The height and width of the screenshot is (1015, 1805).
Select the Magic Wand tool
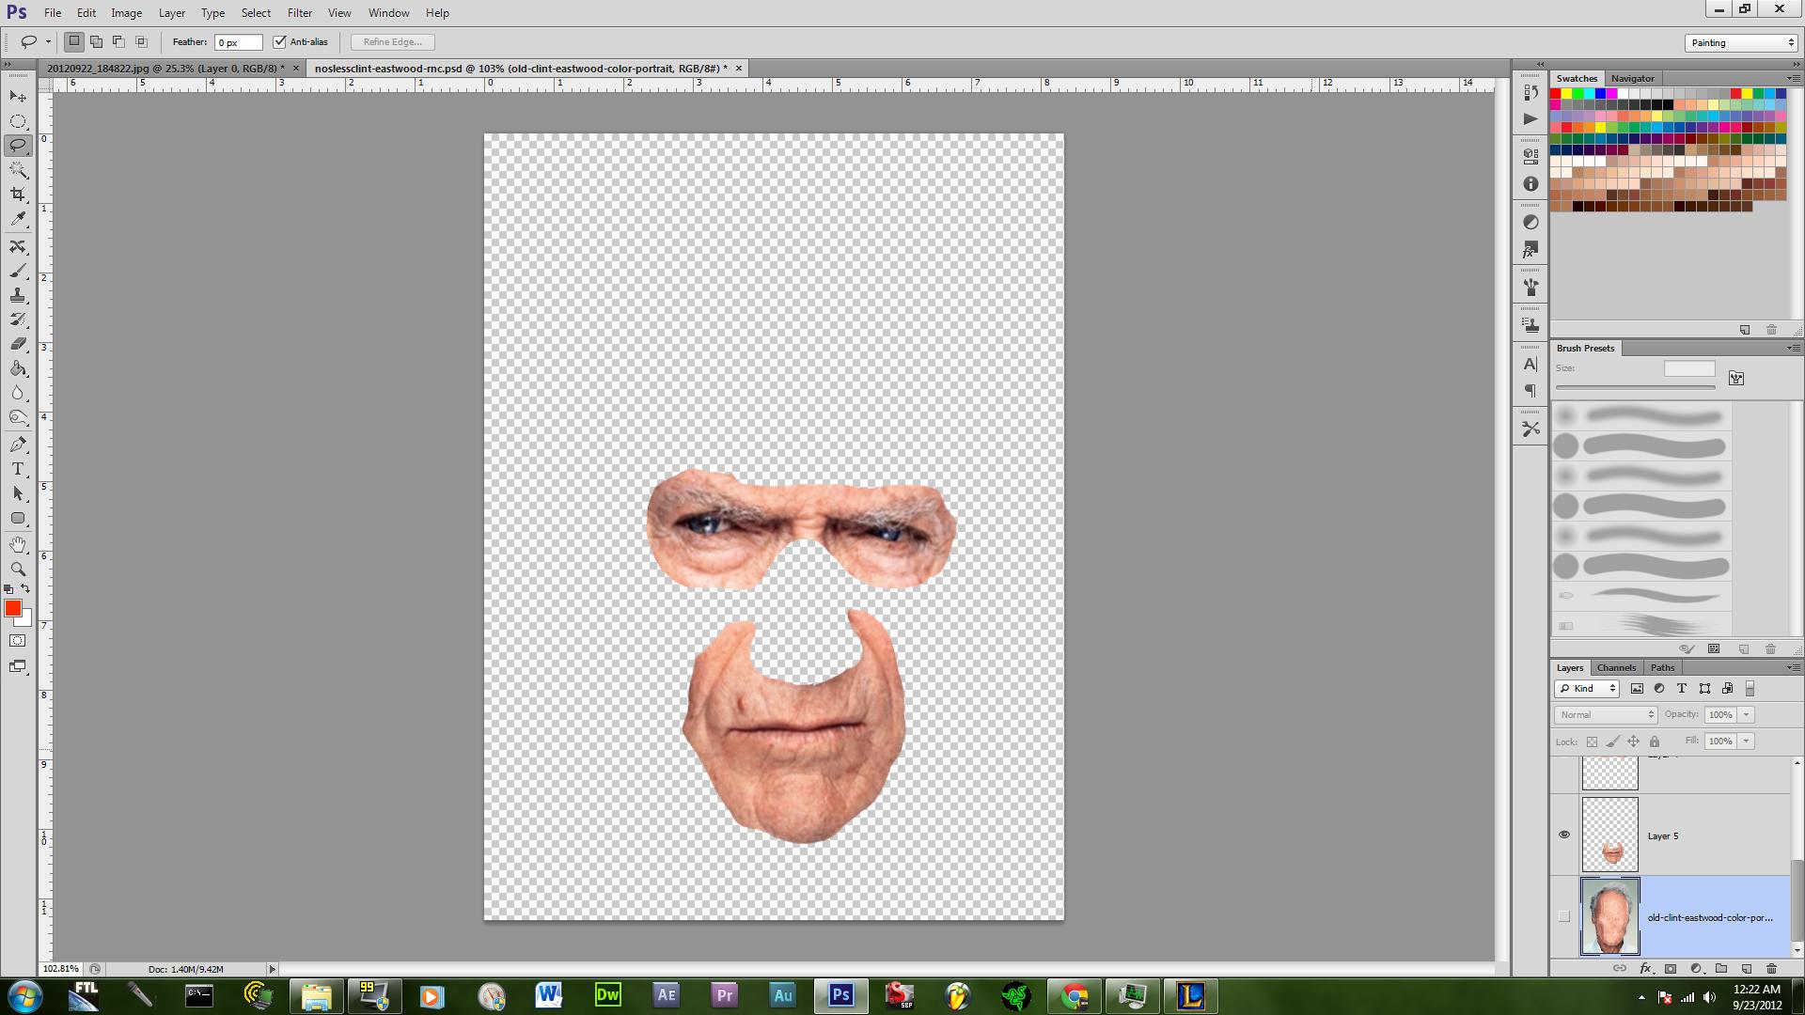(x=18, y=170)
